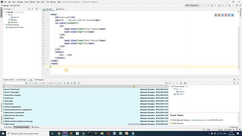
Task: Select commit Renamed about.html to company.html
Action: tap(86, 110)
